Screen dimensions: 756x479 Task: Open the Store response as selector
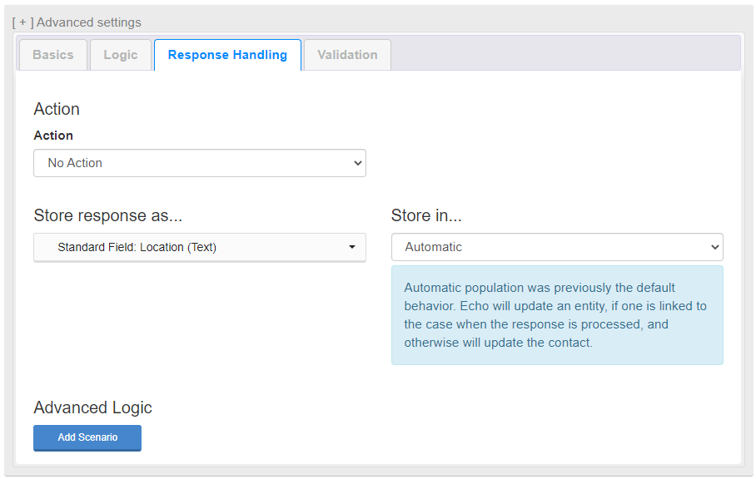click(x=200, y=248)
